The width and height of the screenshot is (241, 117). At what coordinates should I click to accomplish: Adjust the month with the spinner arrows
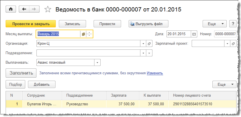(x=89, y=34)
